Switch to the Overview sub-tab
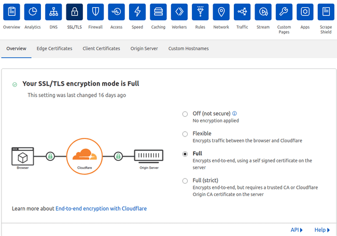Viewport: 337px width, 236px height. click(17, 49)
